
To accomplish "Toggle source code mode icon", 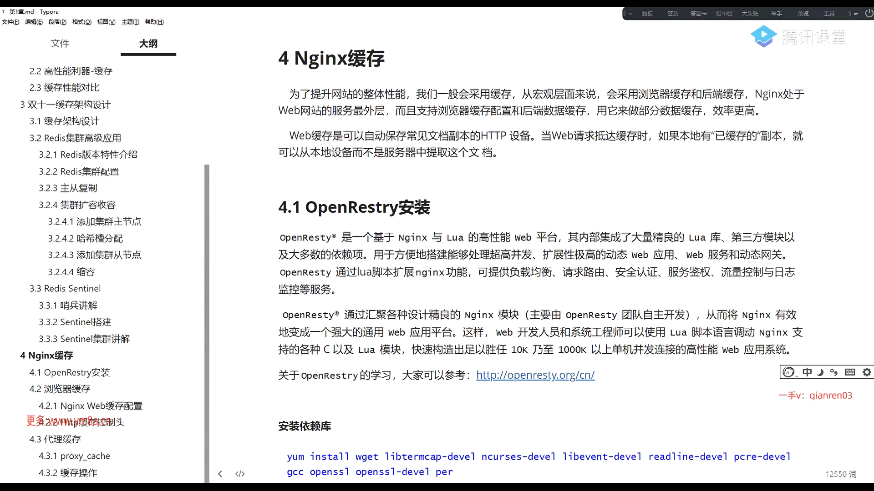I will (240, 474).
